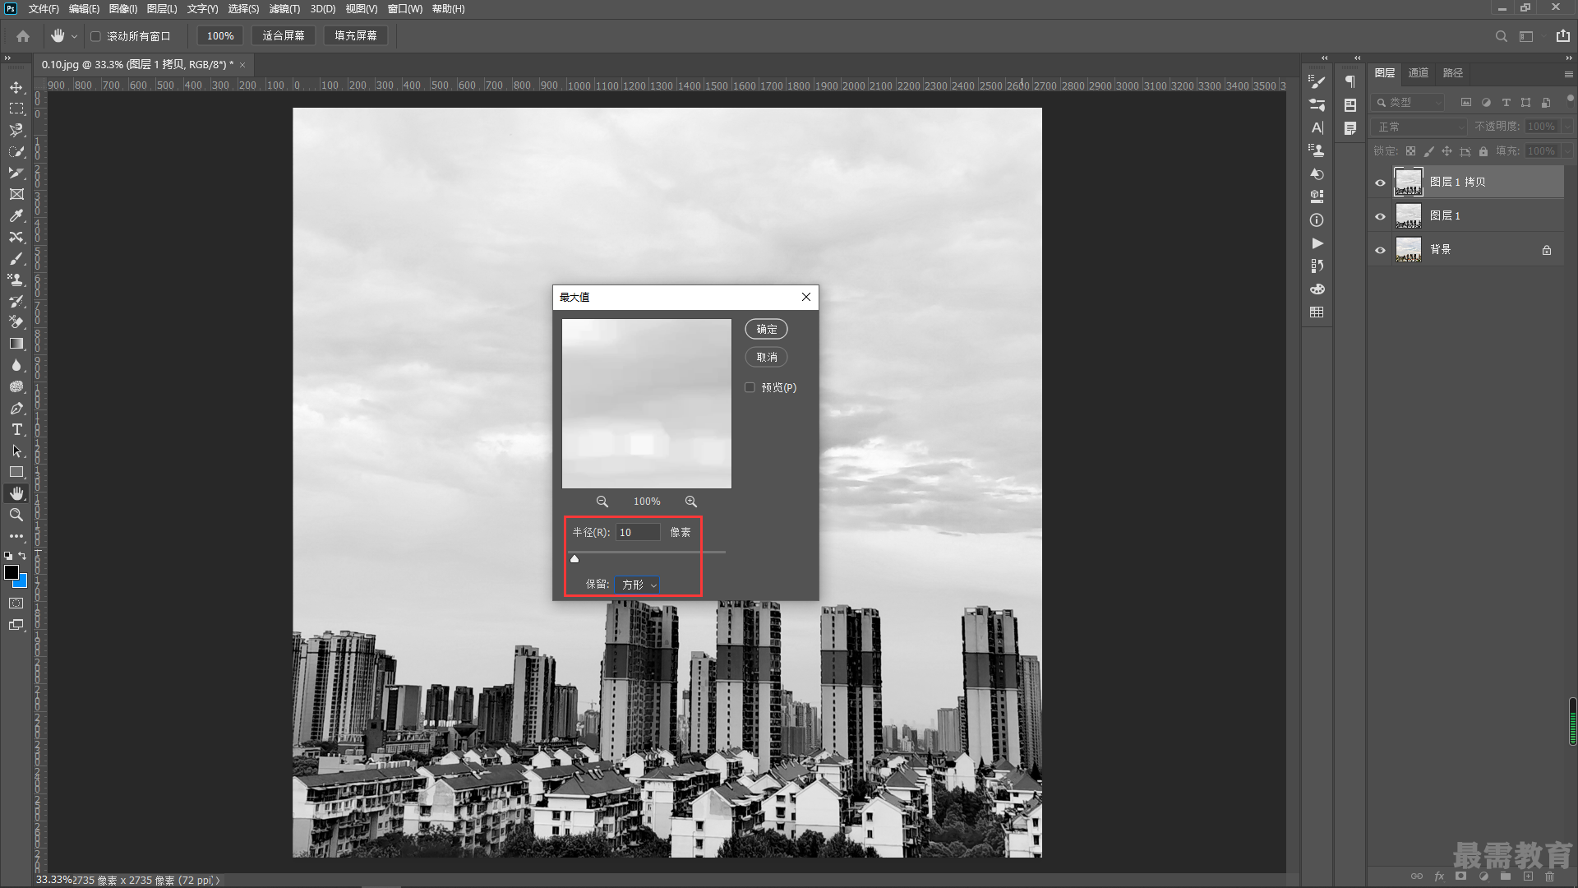Select the Crop tool
This screenshot has width=1578, height=888.
pyautogui.click(x=16, y=173)
